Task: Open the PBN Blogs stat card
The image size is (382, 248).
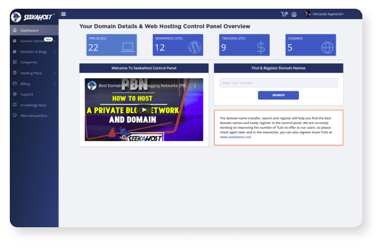Action: [111, 45]
